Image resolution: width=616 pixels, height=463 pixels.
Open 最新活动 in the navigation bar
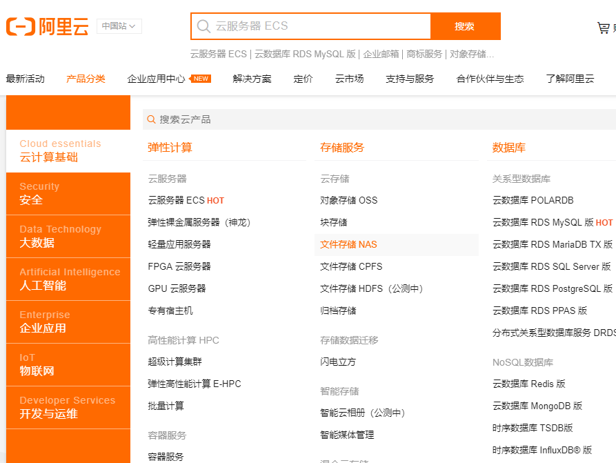point(25,79)
